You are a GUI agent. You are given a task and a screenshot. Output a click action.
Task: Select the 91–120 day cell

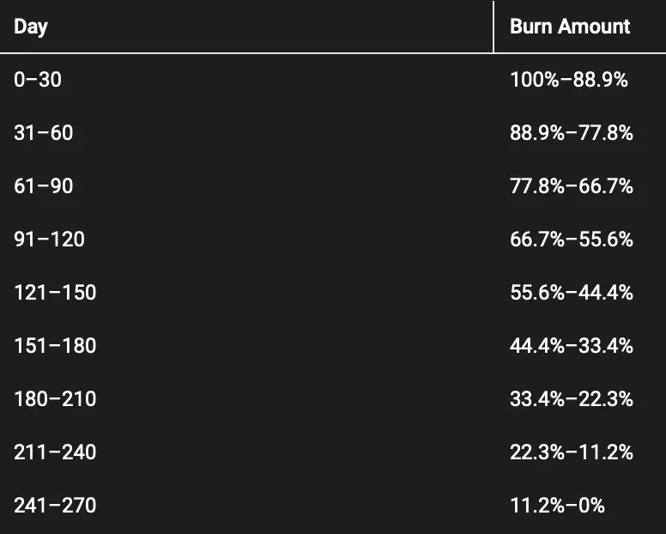pos(49,240)
